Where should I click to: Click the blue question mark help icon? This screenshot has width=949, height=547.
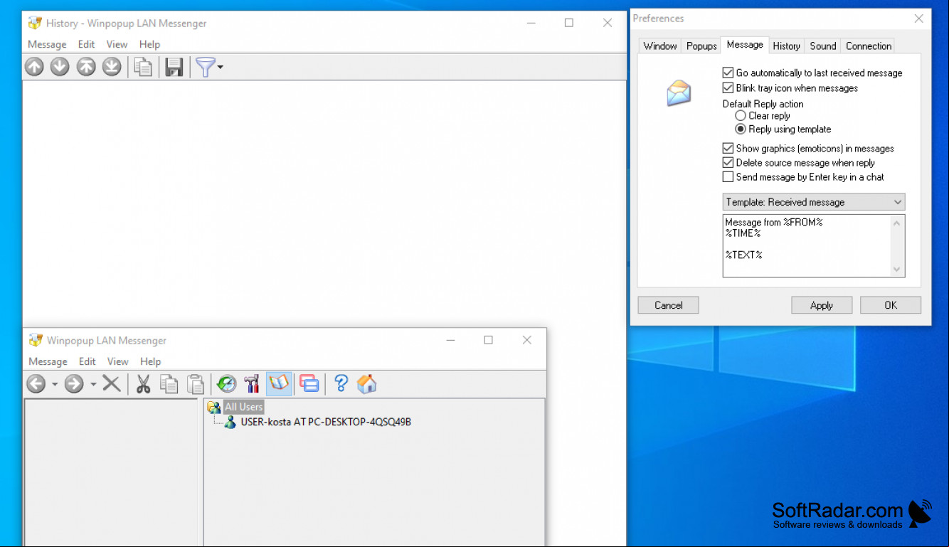341,384
